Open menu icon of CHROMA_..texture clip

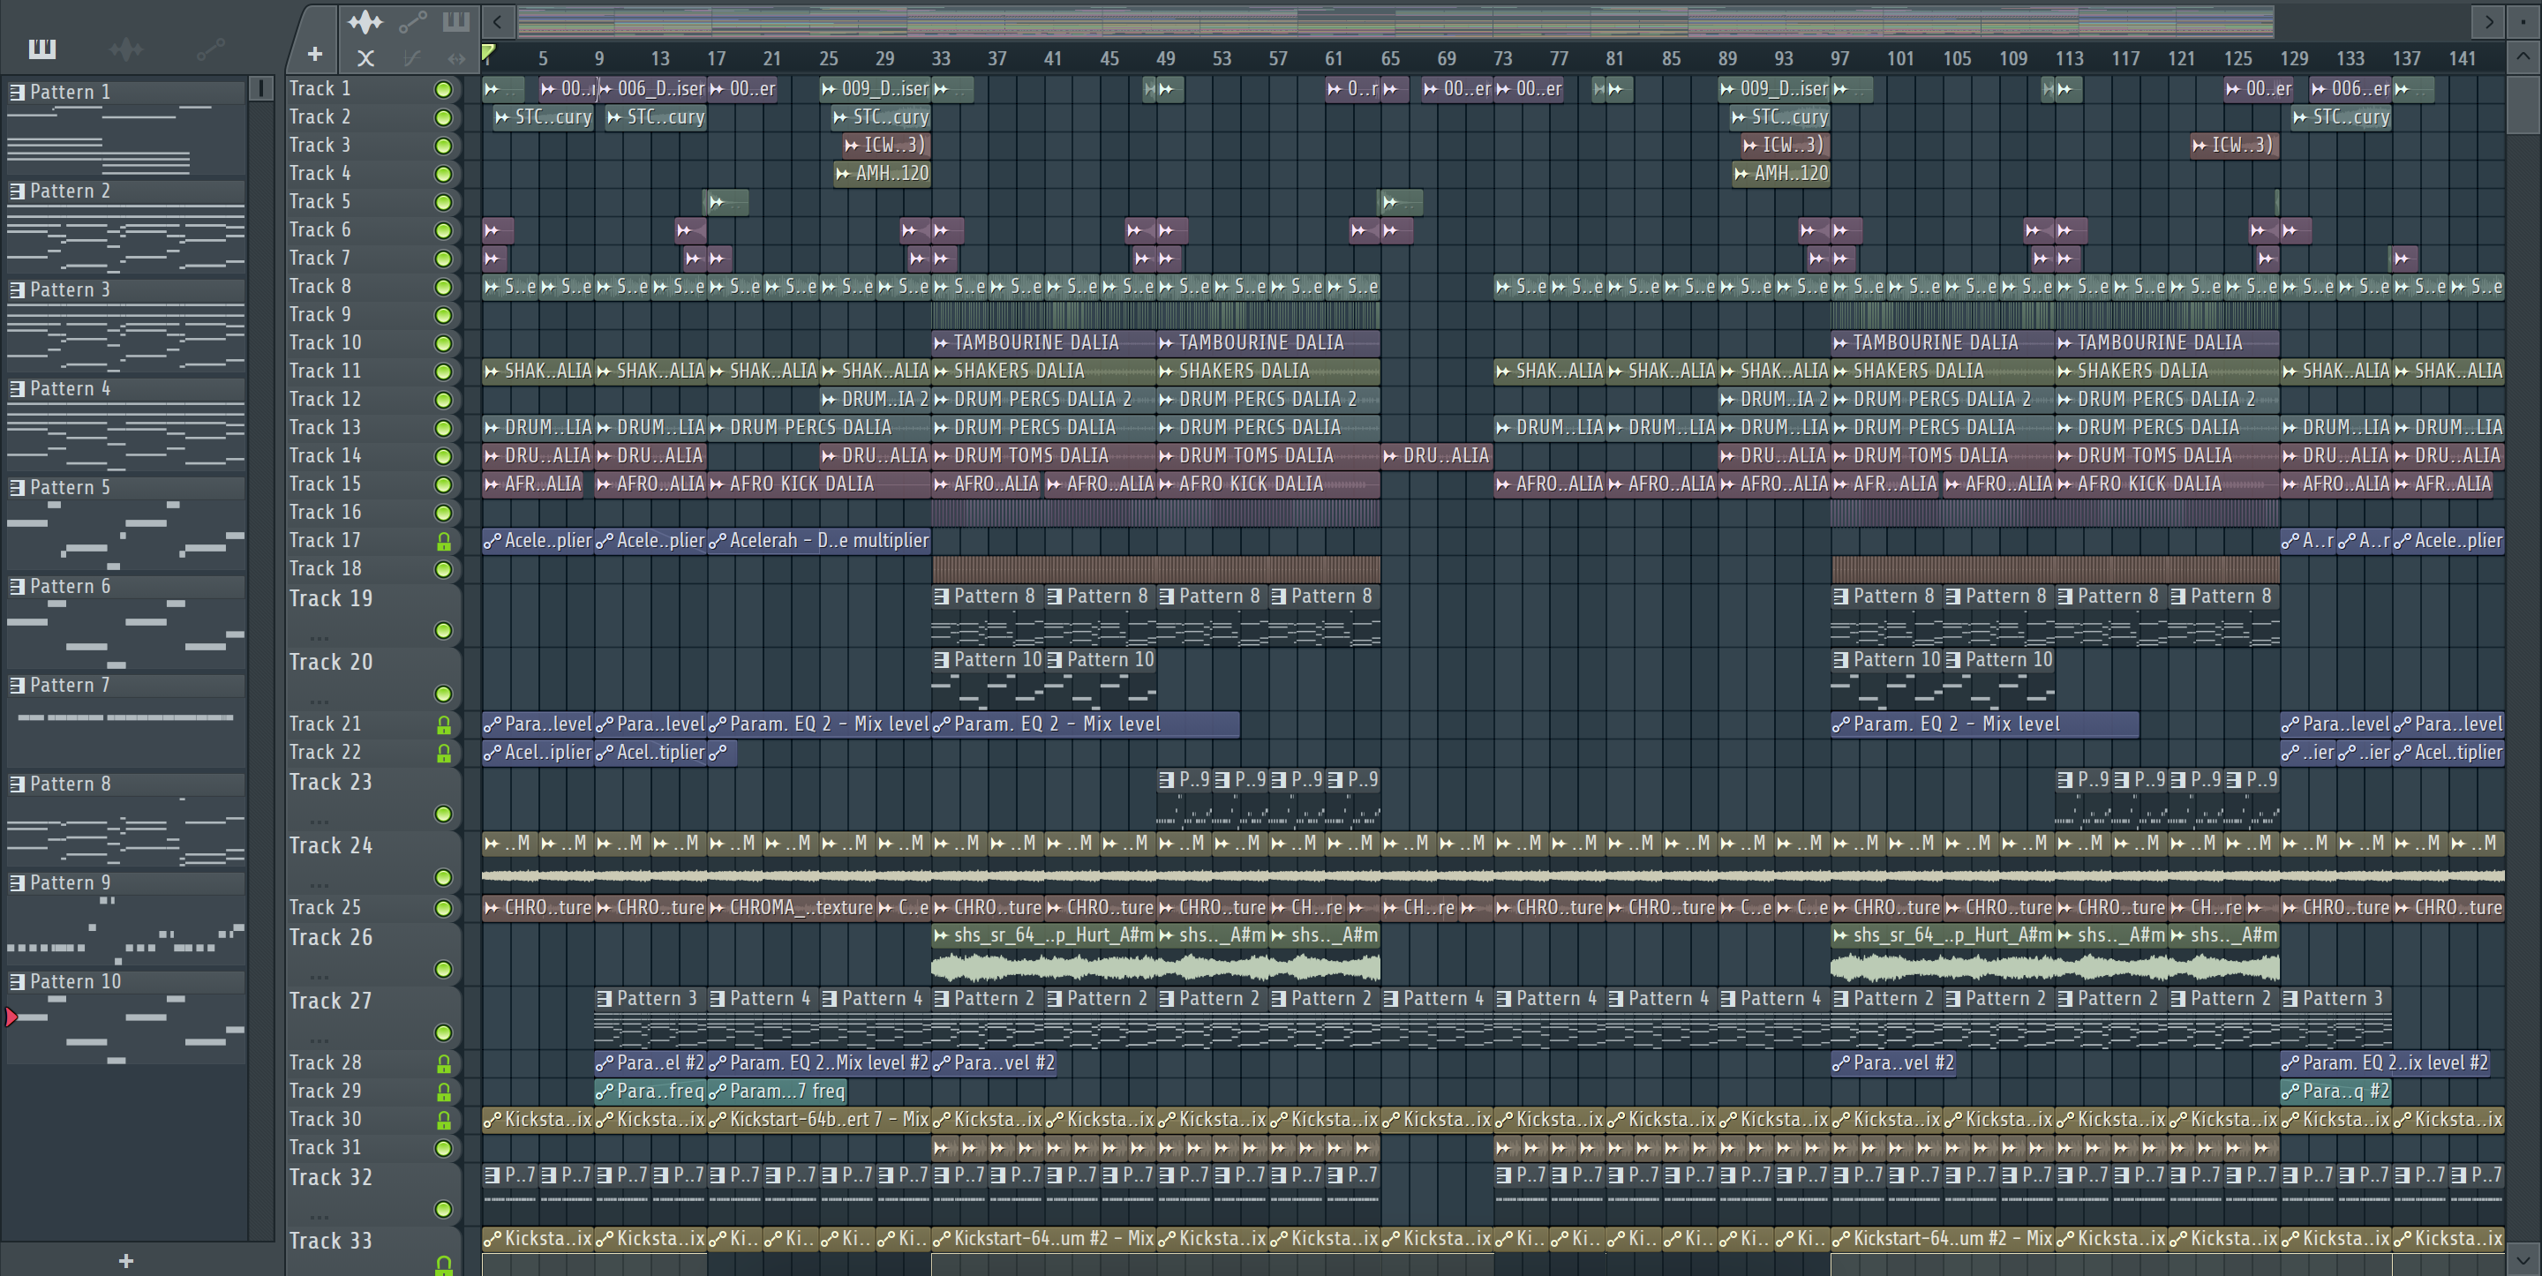718,908
